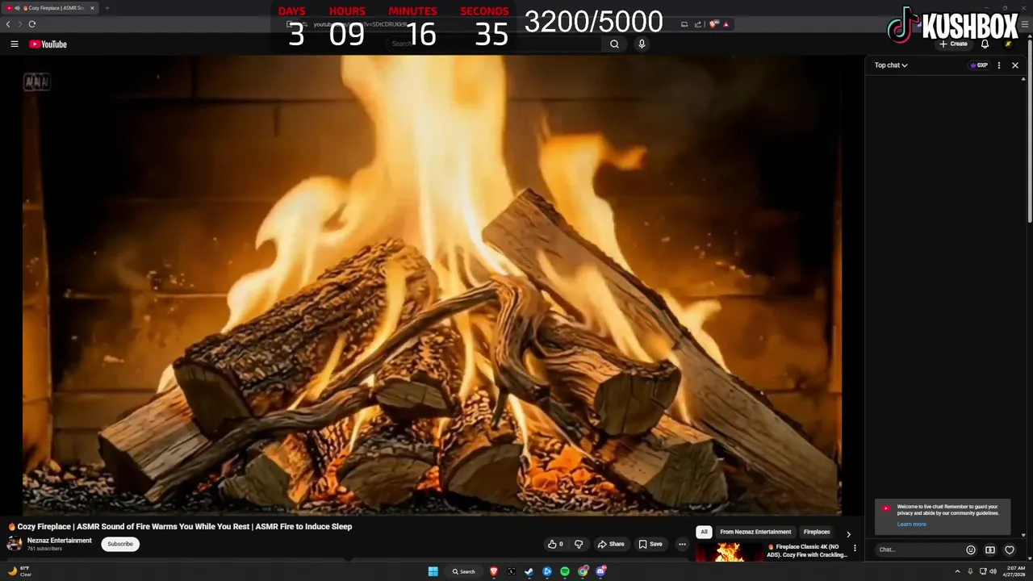Subscribe to Neznaz Entertainment
1033x581 pixels.
120,544
